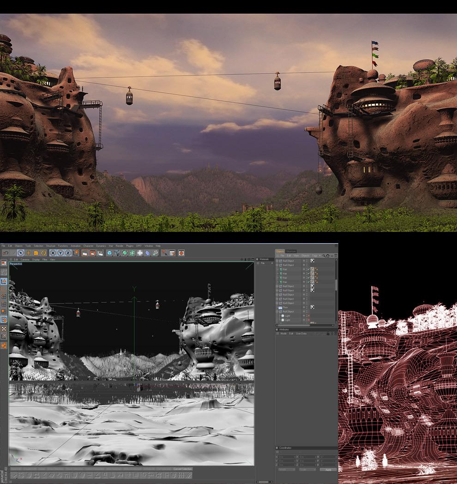Image resolution: width=457 pixels, height=484 pixels.
Task: Click the HyperNURBS generator icon
Action: pyautogui.click(x=125, y=253)
